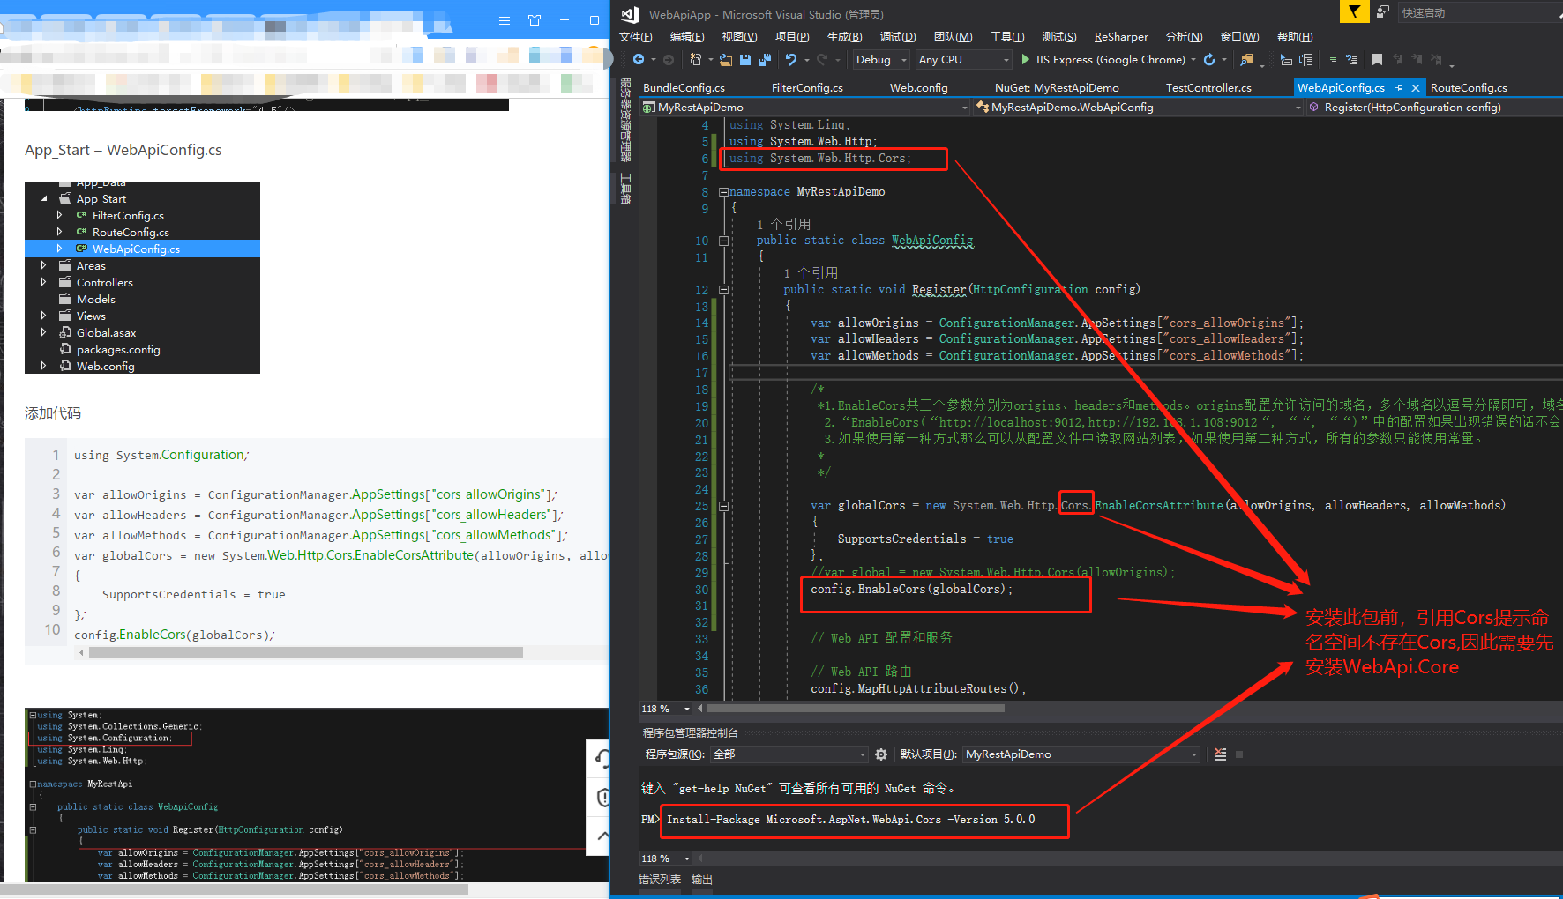Refresh the browser link icon
Screen dimensions: 1563x899
tap(1209, 60)
